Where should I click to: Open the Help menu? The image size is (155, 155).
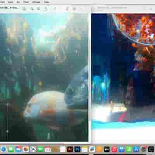coord(46,2)
